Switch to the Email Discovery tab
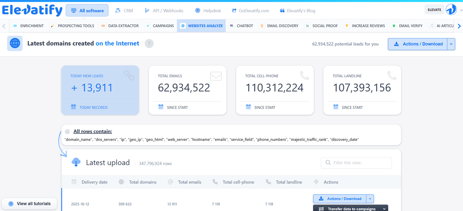 pos(279,26)
